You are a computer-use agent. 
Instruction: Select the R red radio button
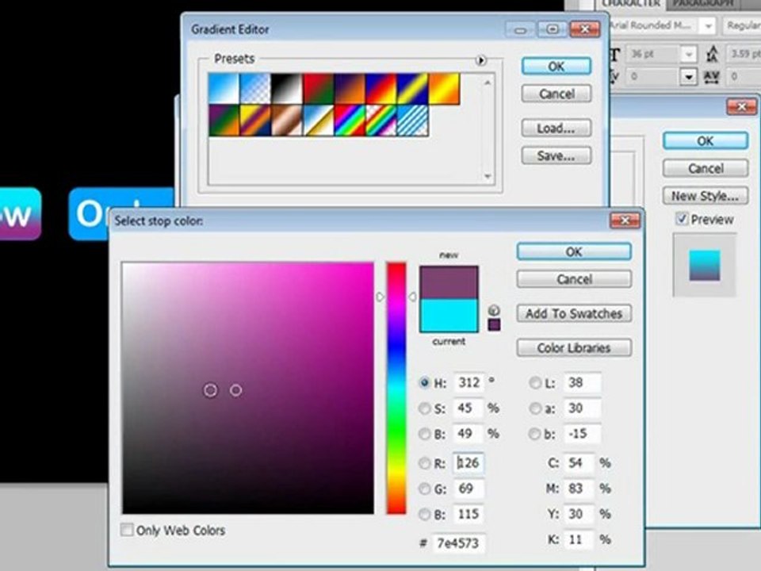[424, 463]
